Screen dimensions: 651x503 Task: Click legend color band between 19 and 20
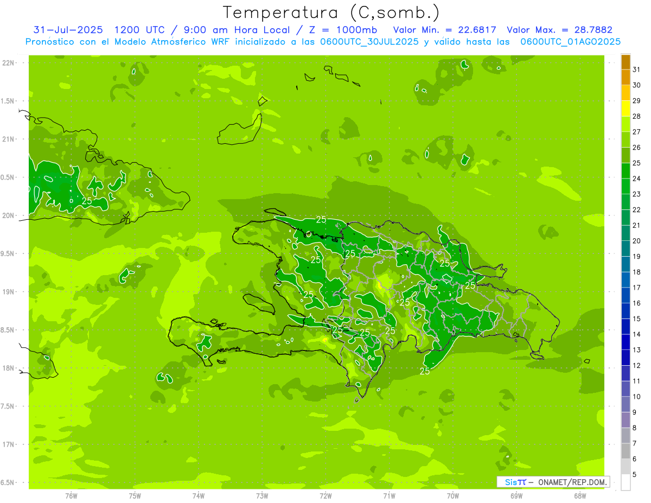click(x=626, y=249)
